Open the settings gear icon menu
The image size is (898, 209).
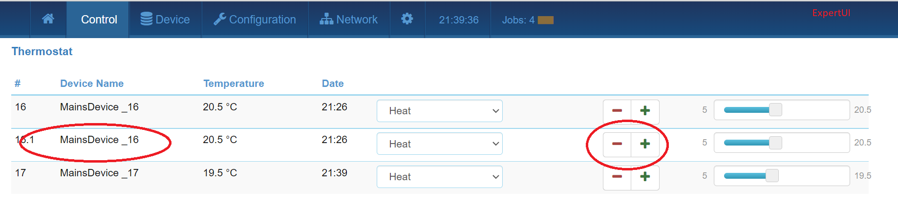tap(407, 19)
